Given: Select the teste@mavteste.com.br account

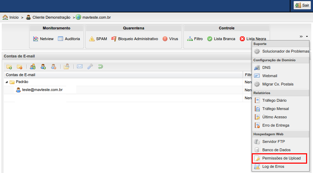Looking at the screenshot, I should coord(42,90).
